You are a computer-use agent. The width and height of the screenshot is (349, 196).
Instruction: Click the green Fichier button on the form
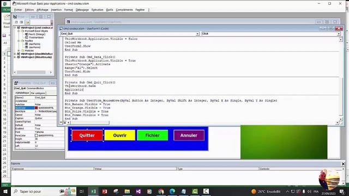pyautogui.click(x=153, y=135)
